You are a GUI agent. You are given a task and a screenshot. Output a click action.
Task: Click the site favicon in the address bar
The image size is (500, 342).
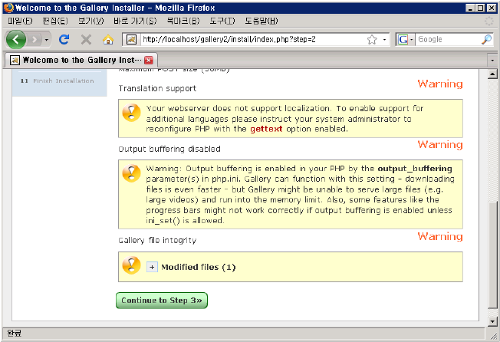tap(131, 40)
